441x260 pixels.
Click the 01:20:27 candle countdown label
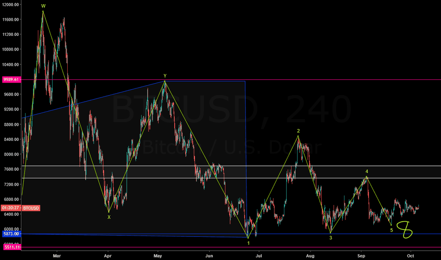tap(11, 208)
